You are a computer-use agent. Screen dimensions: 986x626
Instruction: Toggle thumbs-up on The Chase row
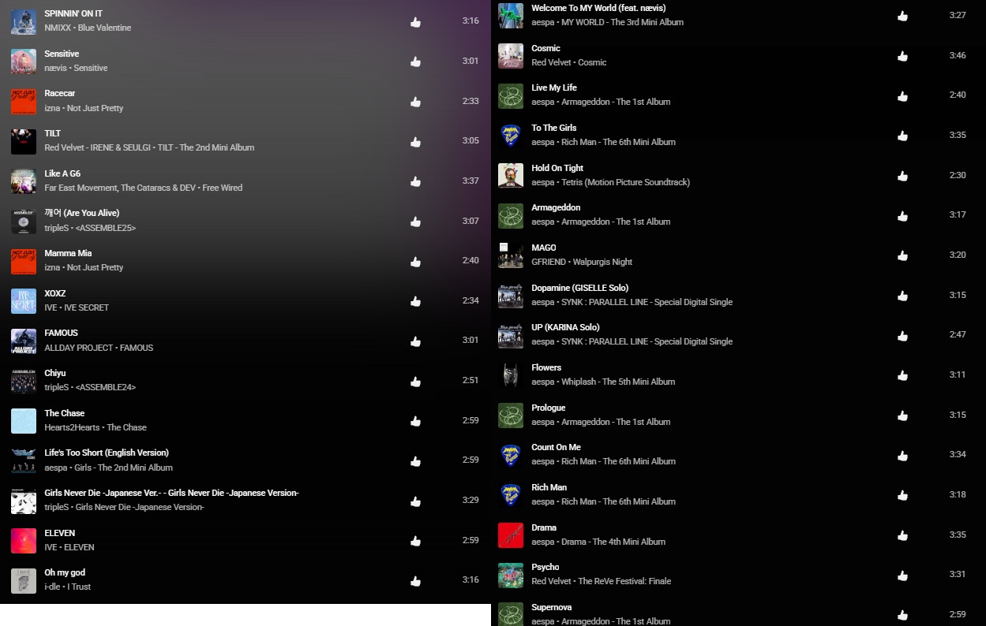coord(415,421)
